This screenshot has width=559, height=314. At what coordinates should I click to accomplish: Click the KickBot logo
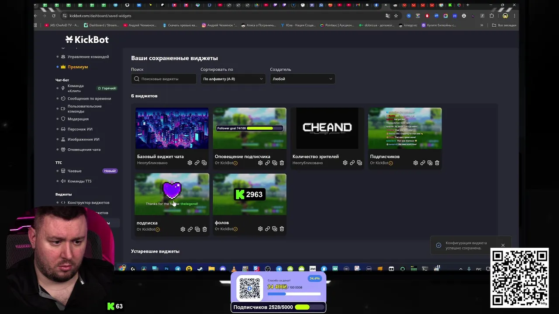[87, 40]
